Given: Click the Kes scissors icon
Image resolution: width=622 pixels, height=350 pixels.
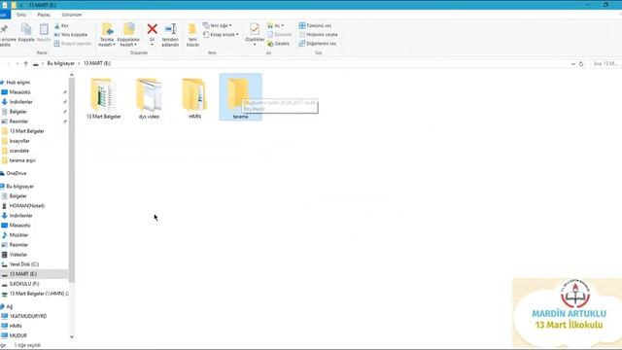Looking at the screenshot, I should coord(57,26).
